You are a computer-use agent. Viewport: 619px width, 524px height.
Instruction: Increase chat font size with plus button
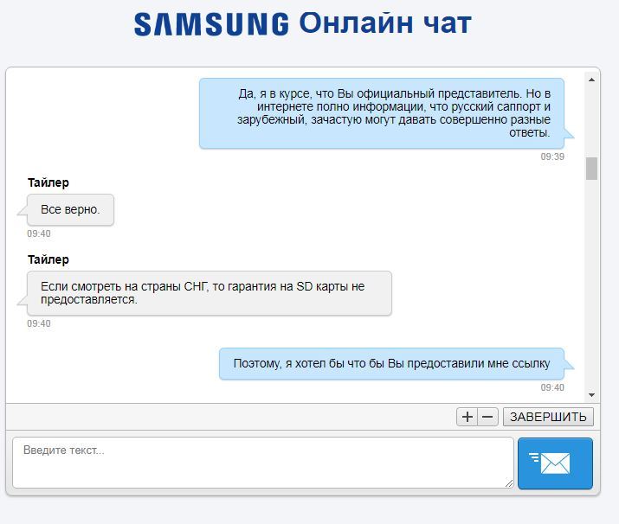click(x=467, y=417)
